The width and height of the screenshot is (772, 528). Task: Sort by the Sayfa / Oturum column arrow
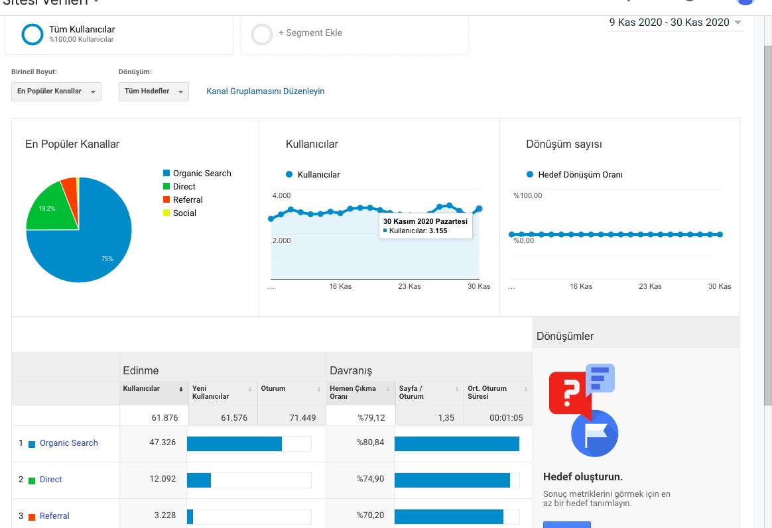pyautogui.click(x=457, y=389)
